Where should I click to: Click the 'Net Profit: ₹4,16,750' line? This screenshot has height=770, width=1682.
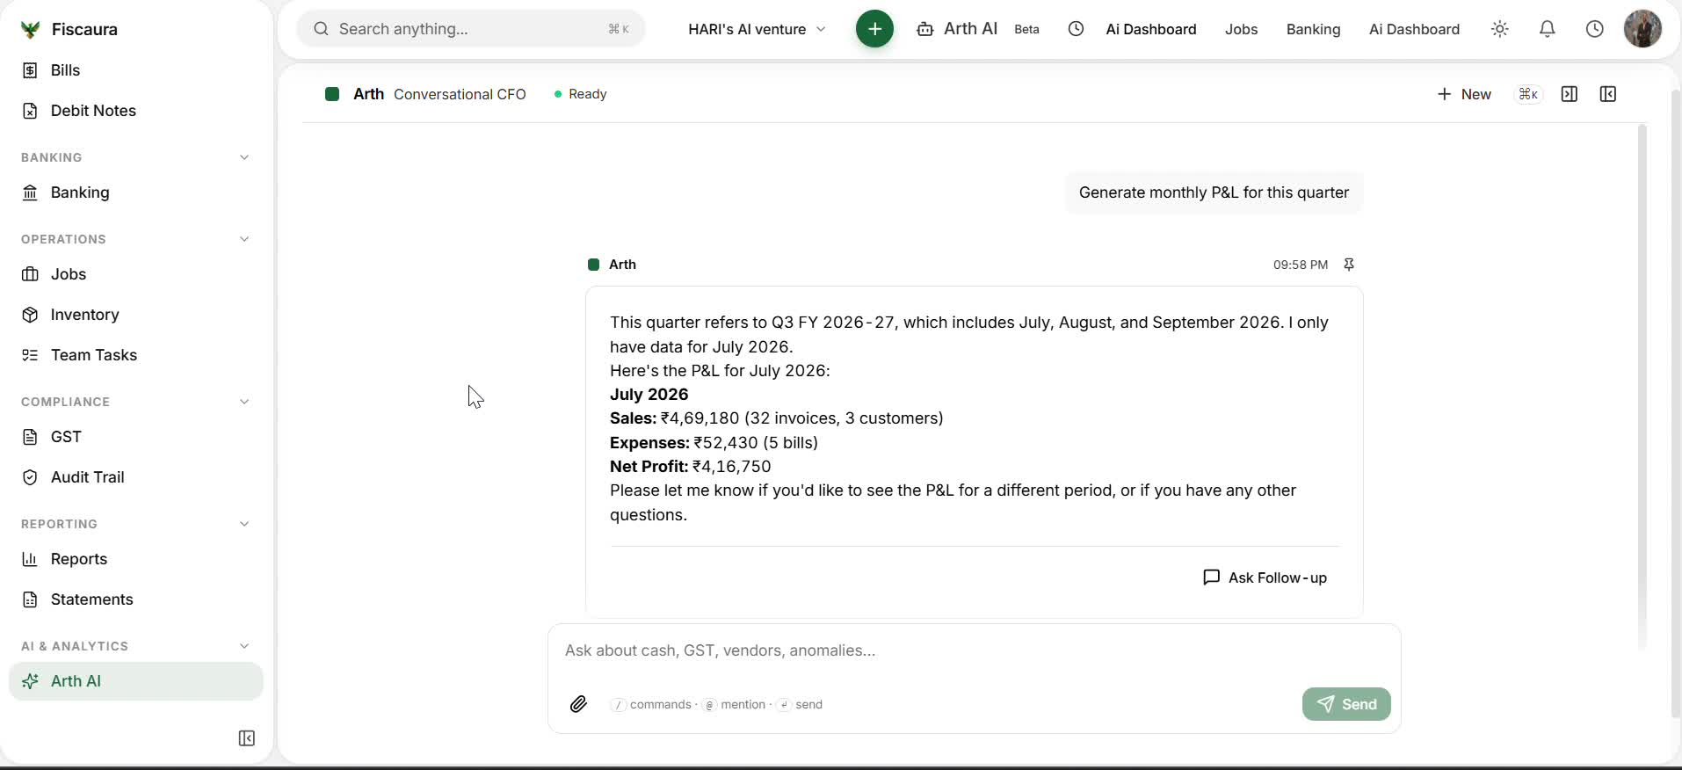click(x=691, y=467)
